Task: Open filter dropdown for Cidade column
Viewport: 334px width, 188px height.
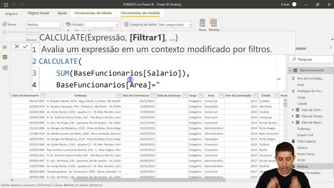Action: [x=277, y=96]
